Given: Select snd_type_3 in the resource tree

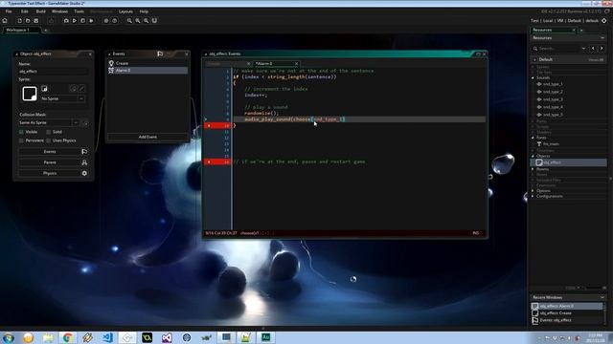Looking at the screenshot, I should [x=553, y=99].
